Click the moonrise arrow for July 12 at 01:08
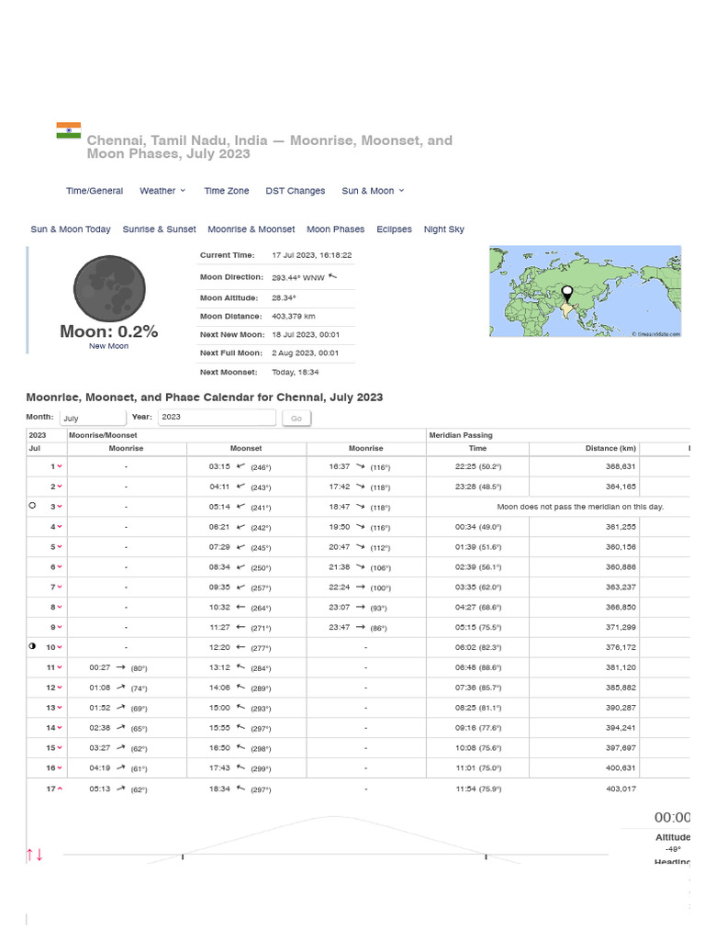This screenshot has width=705, height=940. tap(120, 687)
